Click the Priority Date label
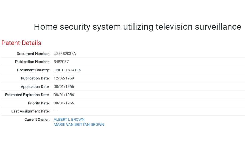 39,103
